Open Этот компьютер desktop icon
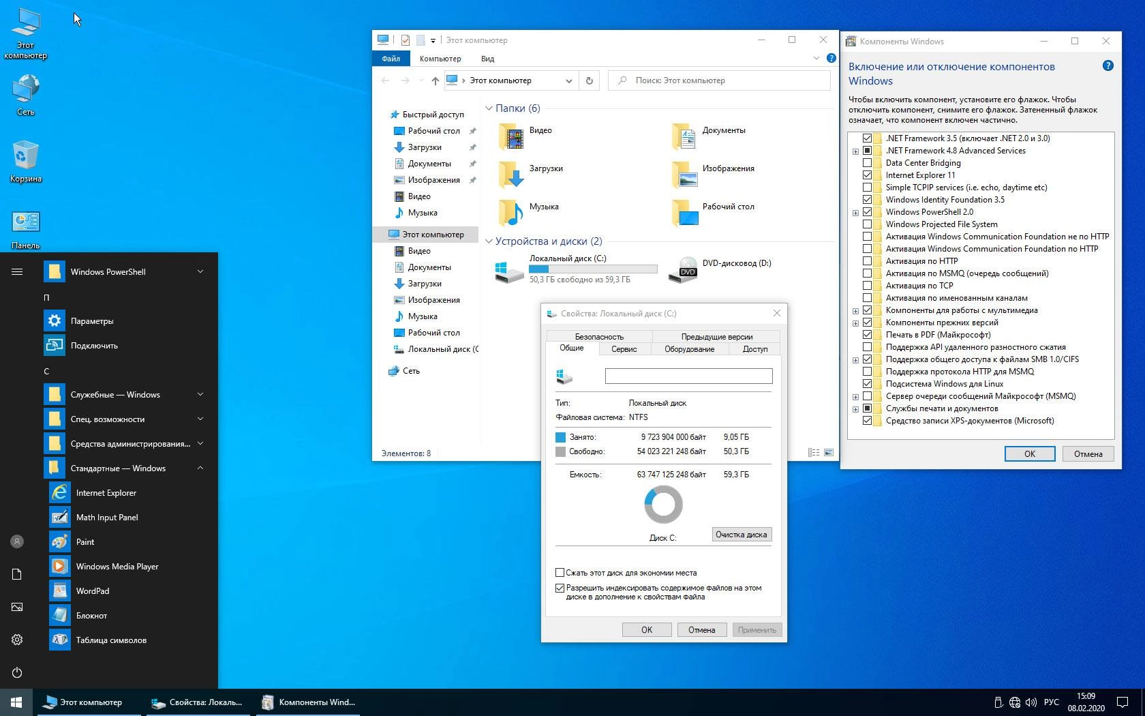 pyautogui.click(x=26, y=34)
